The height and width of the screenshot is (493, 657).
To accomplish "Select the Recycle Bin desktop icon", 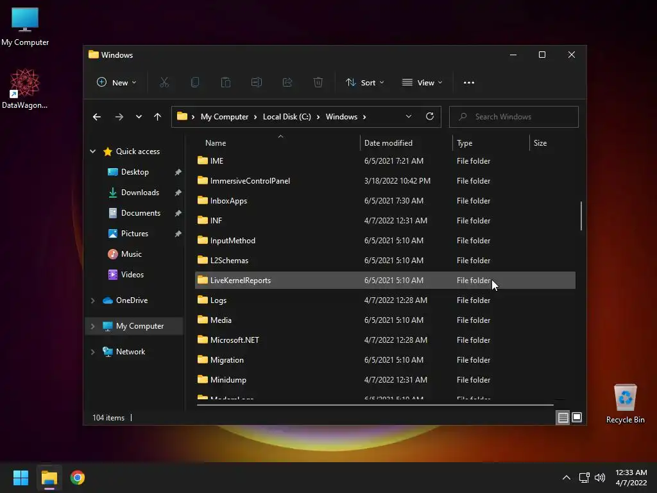I will click(x=625, y=404).
